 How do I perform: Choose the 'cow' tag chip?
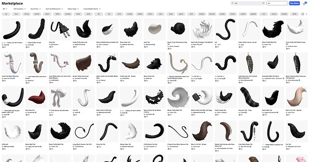[x=264, y=14]
